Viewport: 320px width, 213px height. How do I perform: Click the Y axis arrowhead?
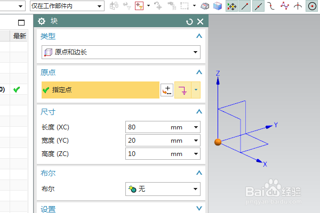(269, 127)
